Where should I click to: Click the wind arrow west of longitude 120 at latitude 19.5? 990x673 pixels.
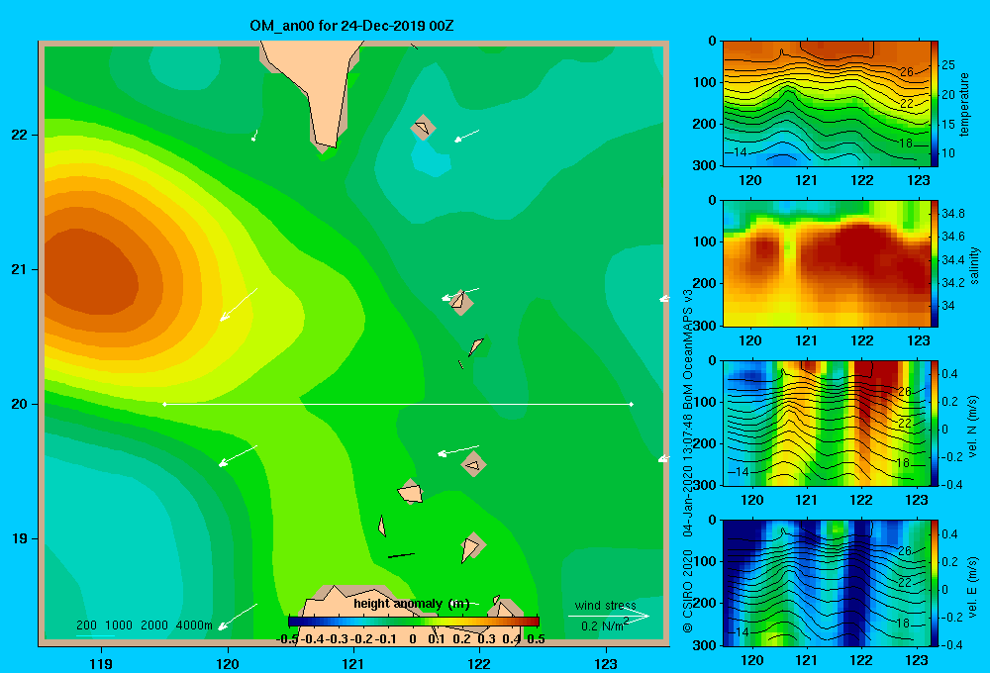238,455
